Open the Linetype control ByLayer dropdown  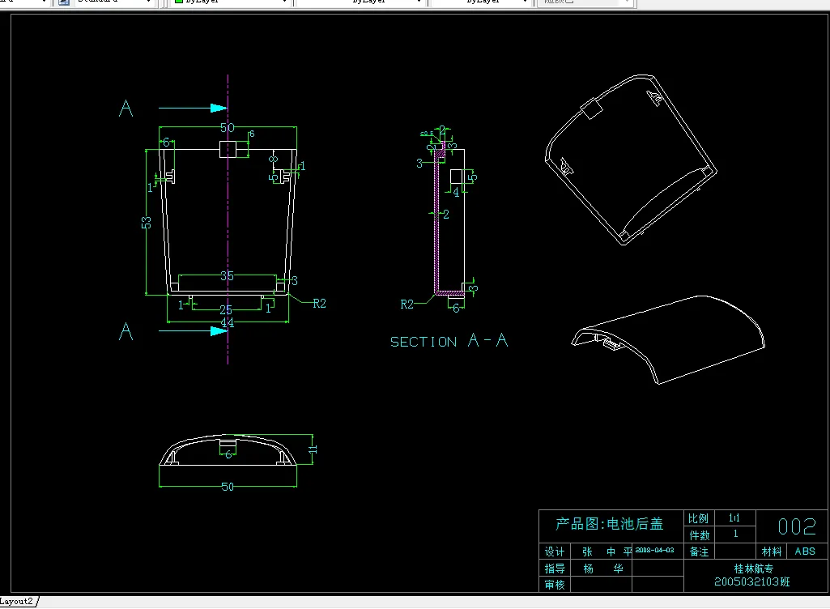point(418,3)
